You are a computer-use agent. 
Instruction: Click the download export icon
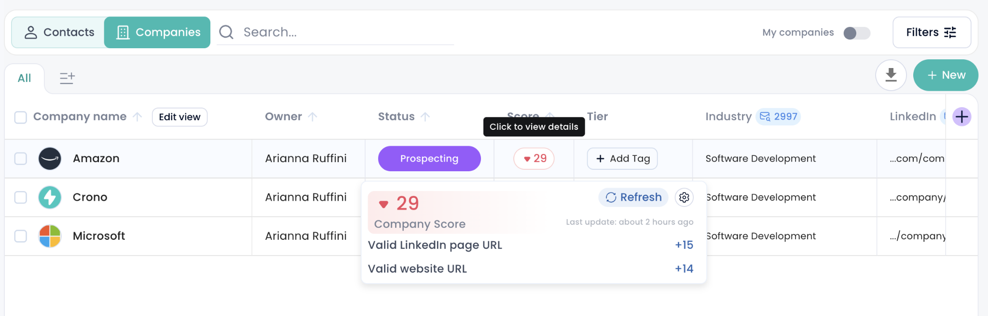(891, 75)
